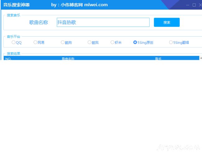Image resolution: width=202 pixels, height=153 pixels.
Task: Click the 歌手 column header
Action: pos(158,59)
